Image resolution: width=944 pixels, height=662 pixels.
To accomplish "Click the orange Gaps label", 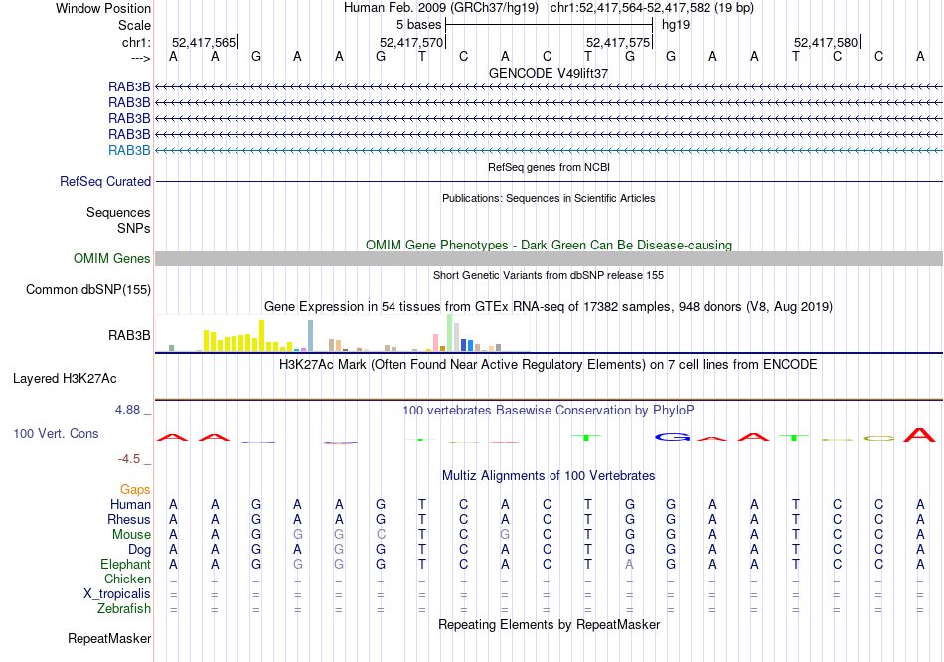I will [135, 490].
